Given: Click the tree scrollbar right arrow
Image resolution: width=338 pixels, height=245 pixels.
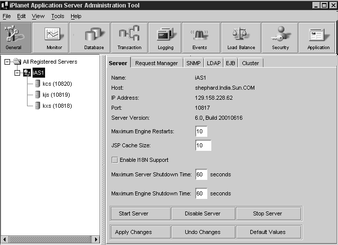Looking at the screenshot, I should pos(96,239).
